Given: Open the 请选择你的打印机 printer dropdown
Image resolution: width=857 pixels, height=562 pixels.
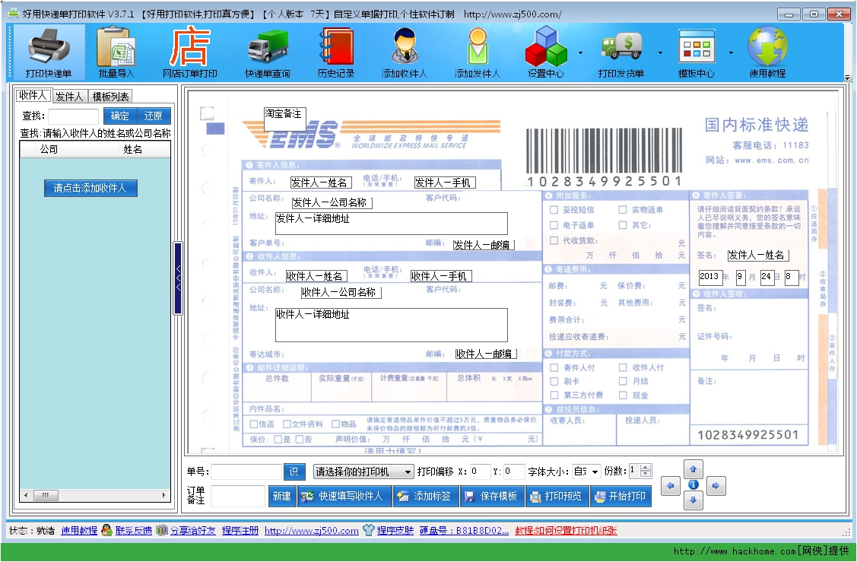Looking at the screenshot, I should point(363,472).
